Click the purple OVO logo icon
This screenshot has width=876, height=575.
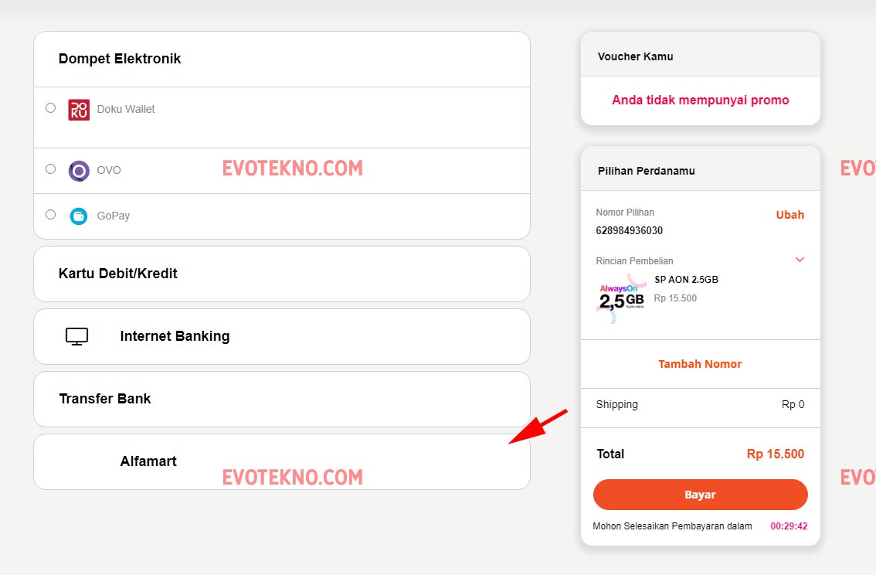click(x=79, y=171)
